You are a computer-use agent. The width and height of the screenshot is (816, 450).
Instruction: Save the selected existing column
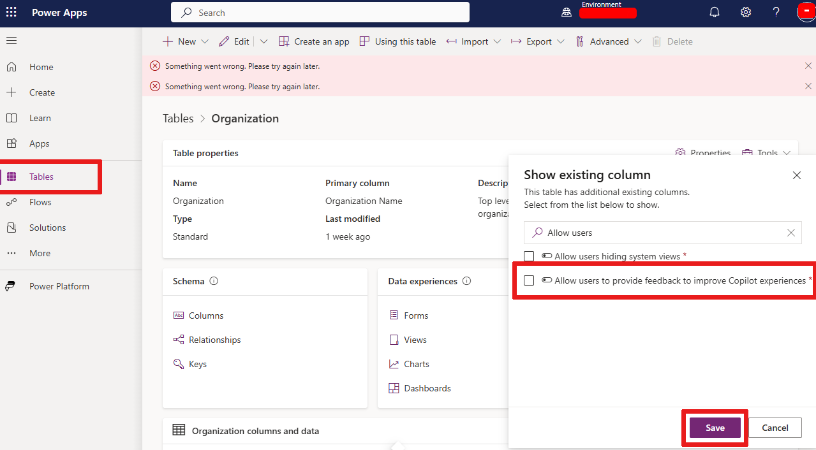(x=715, y=428)
